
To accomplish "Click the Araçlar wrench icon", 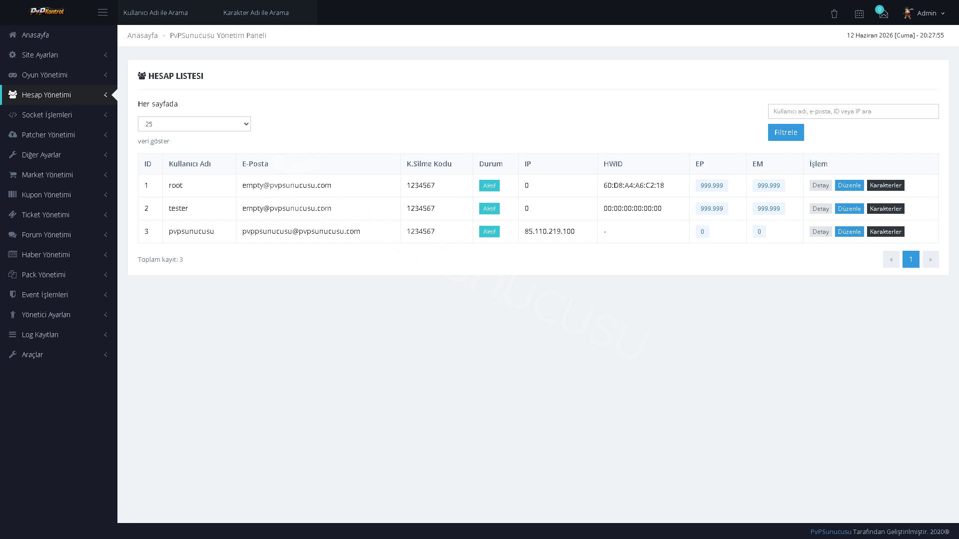I will click(x=12, y=355).
